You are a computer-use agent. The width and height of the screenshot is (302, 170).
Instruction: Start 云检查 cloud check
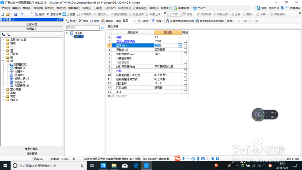pos(69,14)
